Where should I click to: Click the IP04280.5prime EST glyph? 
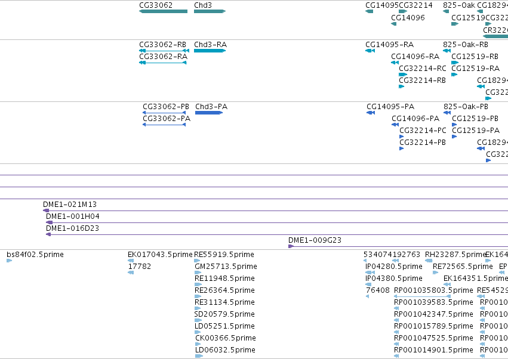370,273
